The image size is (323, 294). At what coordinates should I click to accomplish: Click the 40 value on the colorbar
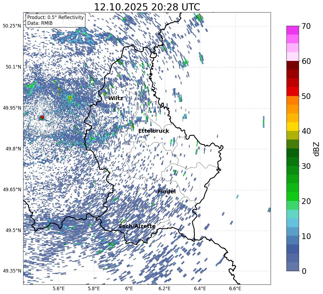coord(306,131)
